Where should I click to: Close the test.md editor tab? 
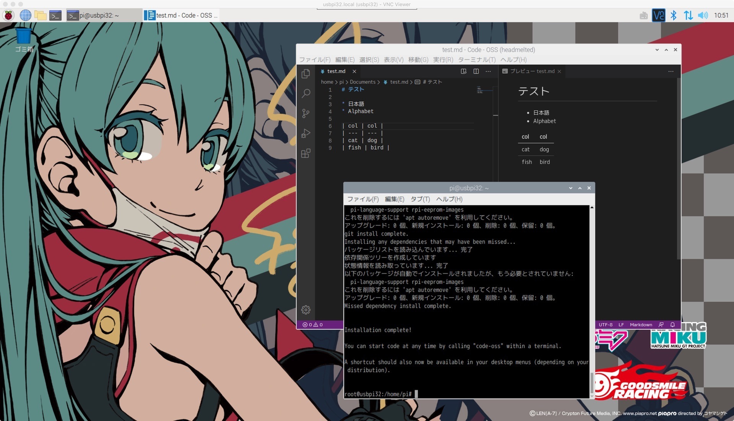[354, 71]
